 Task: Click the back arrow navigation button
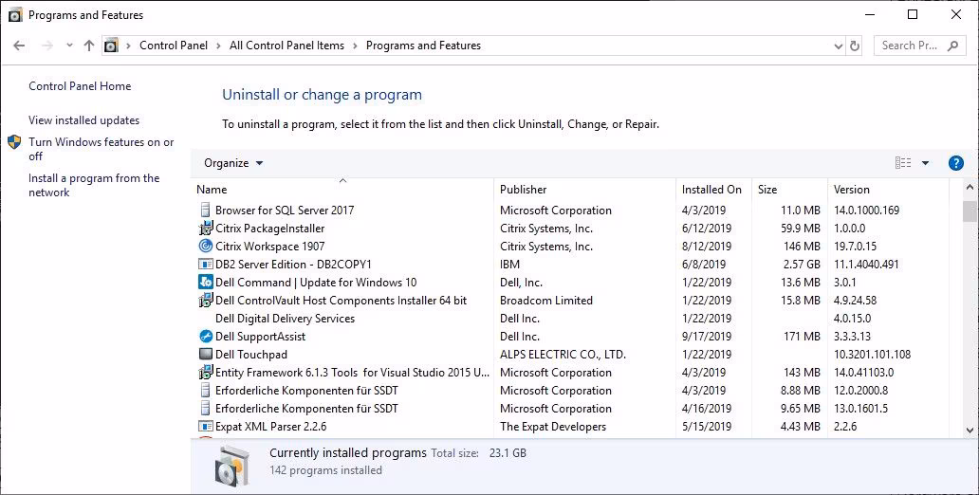[20, 46]
